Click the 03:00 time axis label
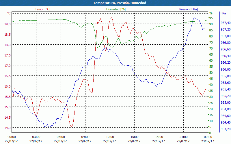The width and height of the screenshot is (231, 144). [x=36, y=137]
